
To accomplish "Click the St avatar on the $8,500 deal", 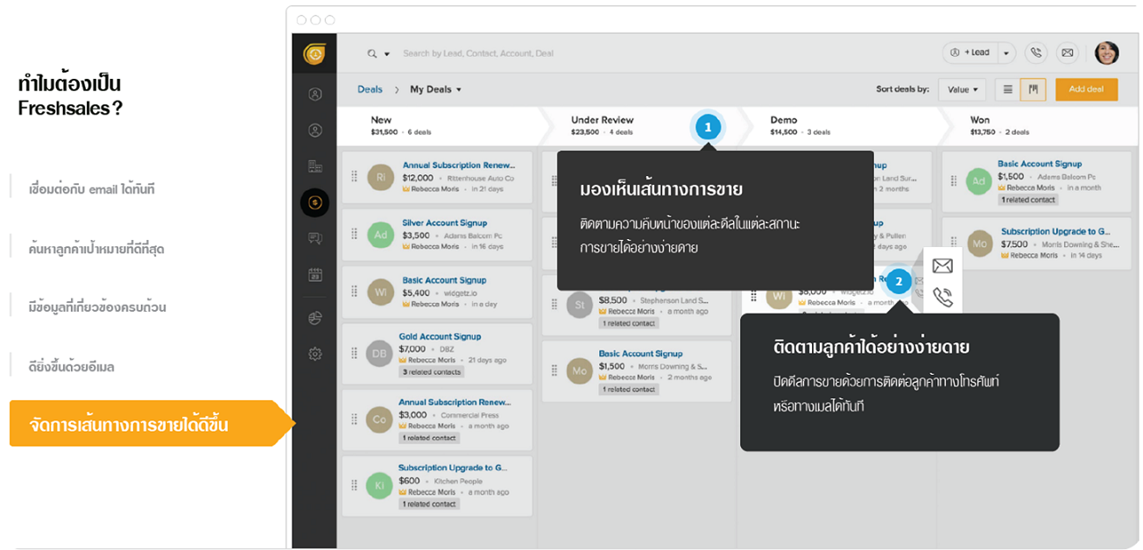I will 579,305.
